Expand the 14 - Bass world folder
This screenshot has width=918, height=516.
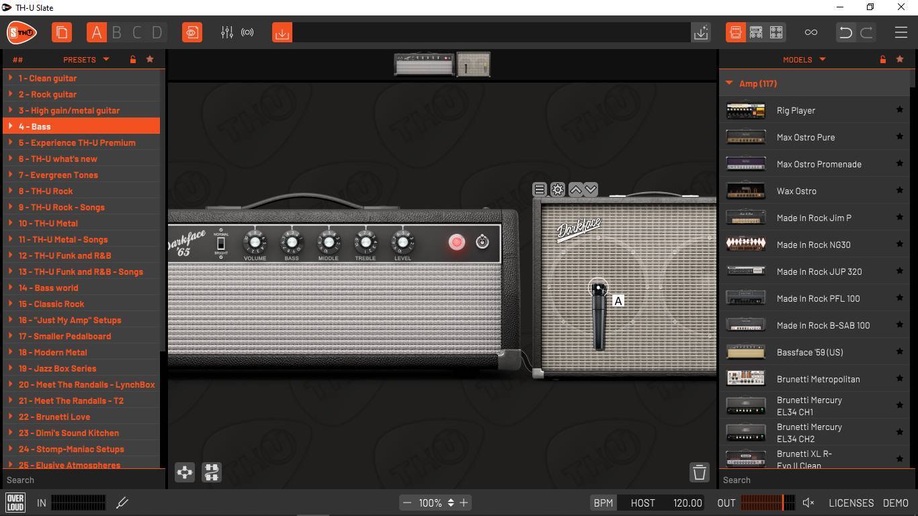tap(11, 288)
